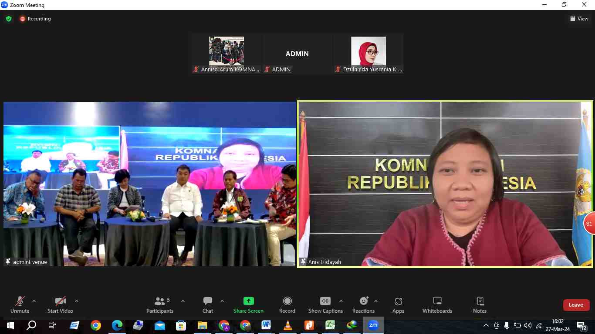This screenshot has height=334, width=595.
Task: Expand arrow next to Reactions
Action: (376, 301)
